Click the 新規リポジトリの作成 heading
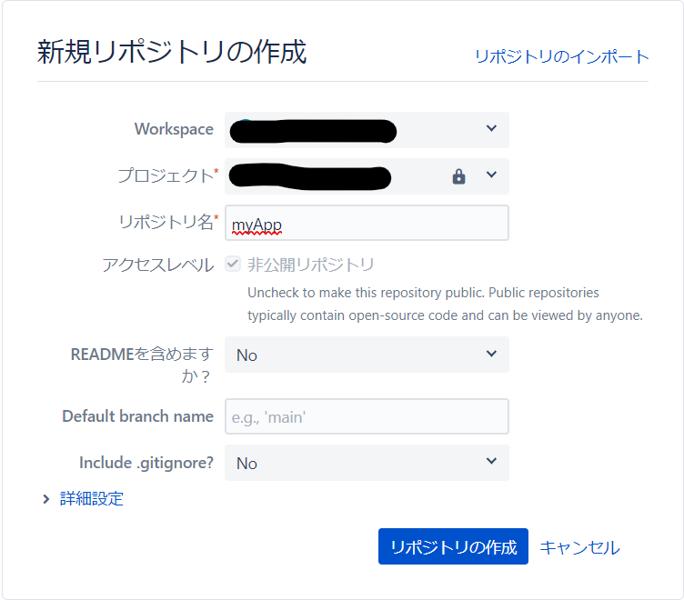This screenshot has height=600, width=684. [x=172, y=52]
